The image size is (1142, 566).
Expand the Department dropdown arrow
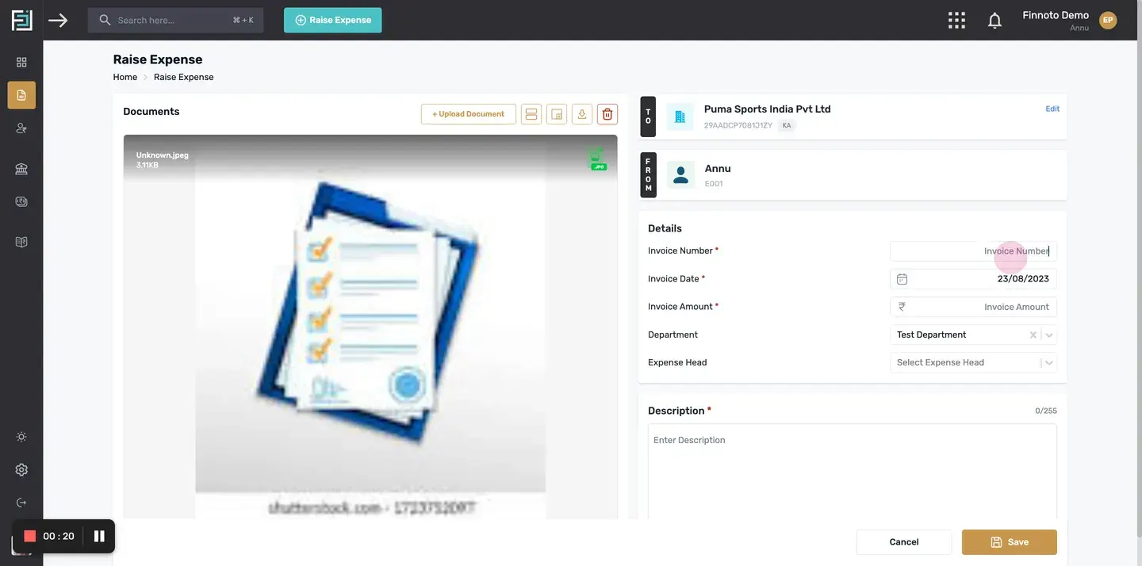1049,335
